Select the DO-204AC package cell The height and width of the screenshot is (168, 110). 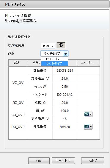(65, 95)
